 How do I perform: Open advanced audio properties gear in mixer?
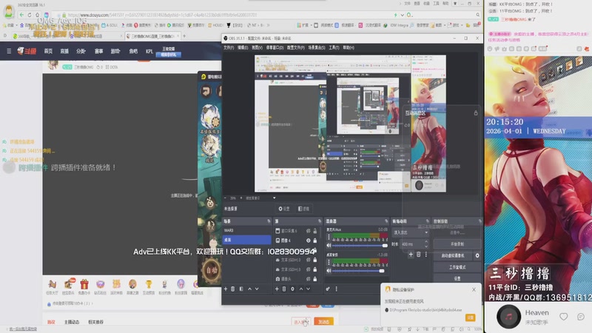pos(328,289)
